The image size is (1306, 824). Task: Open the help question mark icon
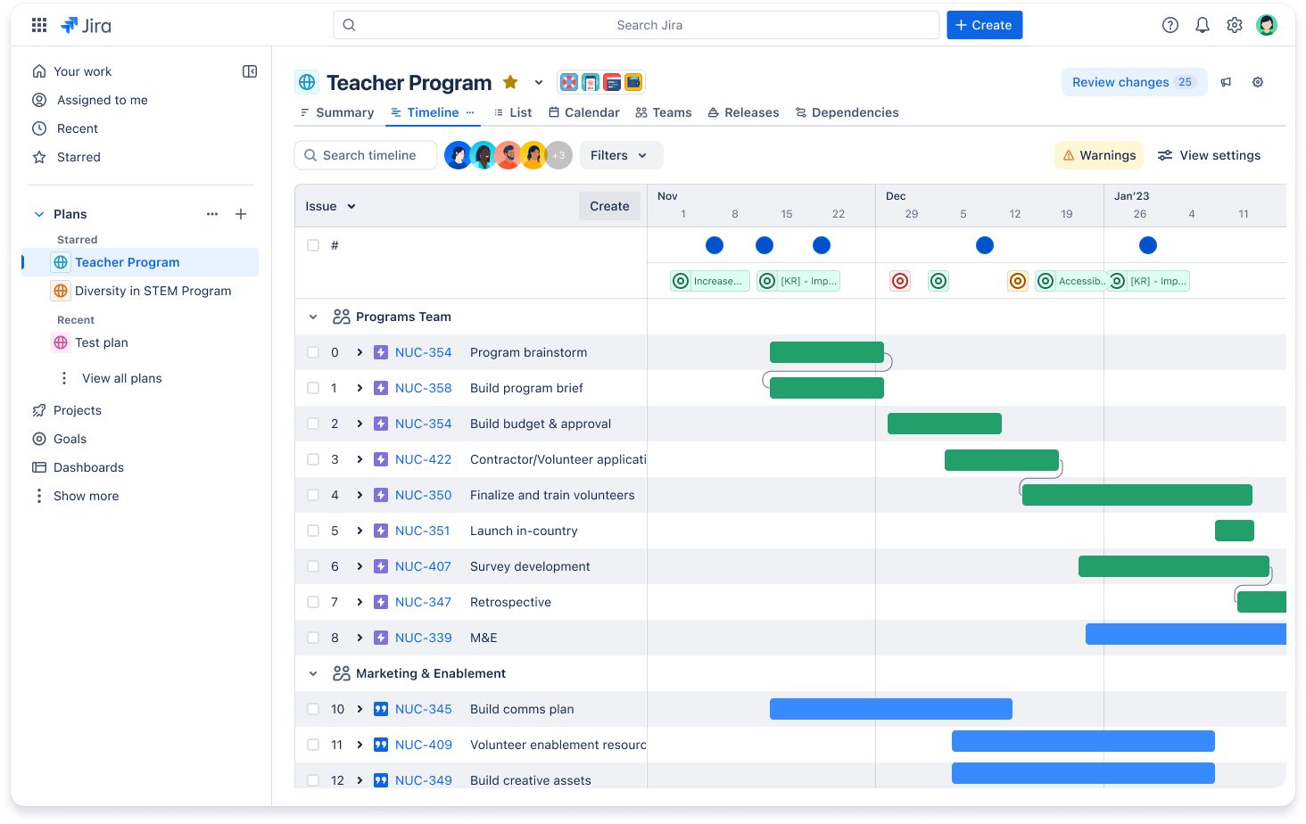point(1170,25)
